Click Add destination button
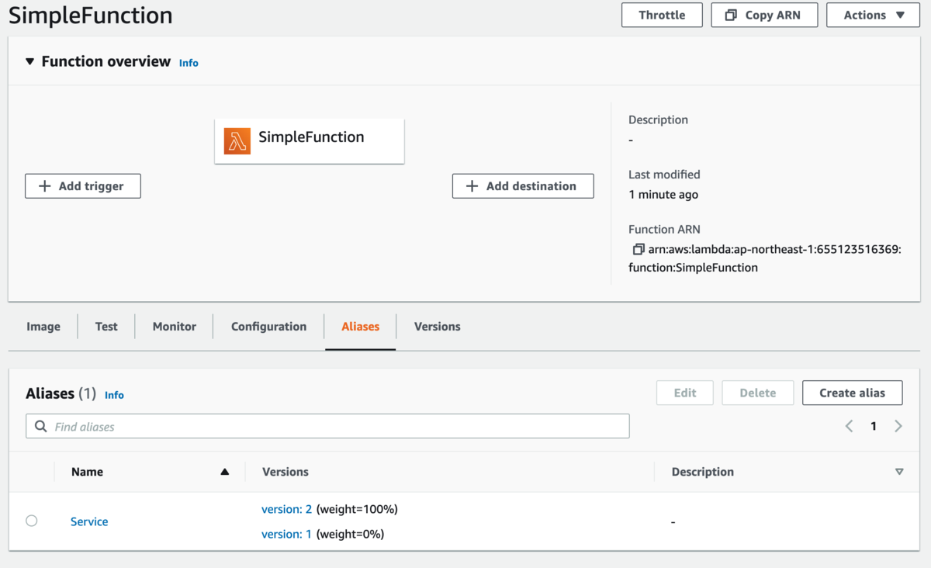 (x=523, y=186)
